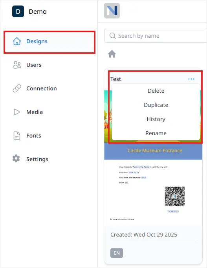Click the Connection chain-link icon
207x268 pixels.
(17, 88)
